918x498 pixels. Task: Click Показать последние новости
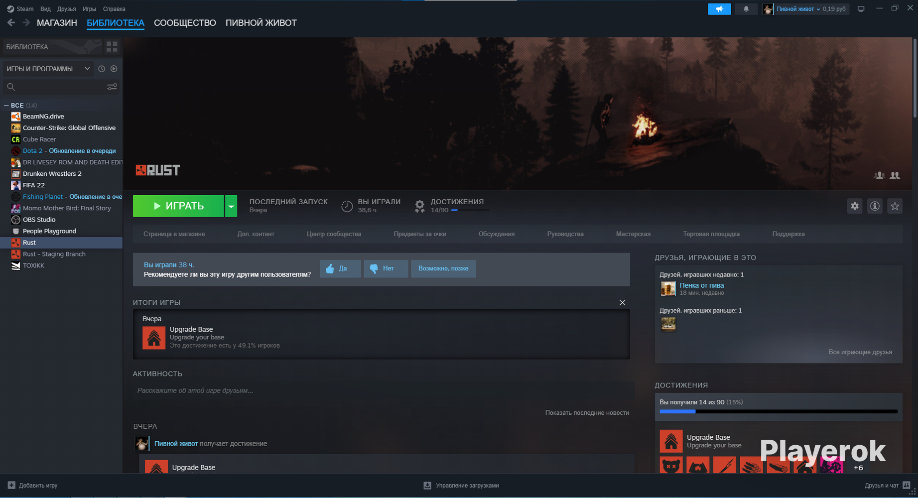(587, 413)
